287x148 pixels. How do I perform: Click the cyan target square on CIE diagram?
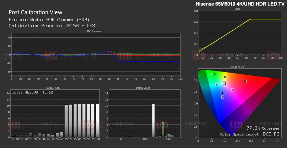pos(217,85)
